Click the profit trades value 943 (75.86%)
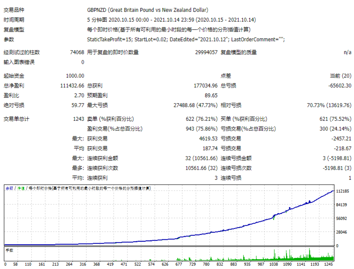This screenshot has height=269, width=354. click(x=202, y=129)
